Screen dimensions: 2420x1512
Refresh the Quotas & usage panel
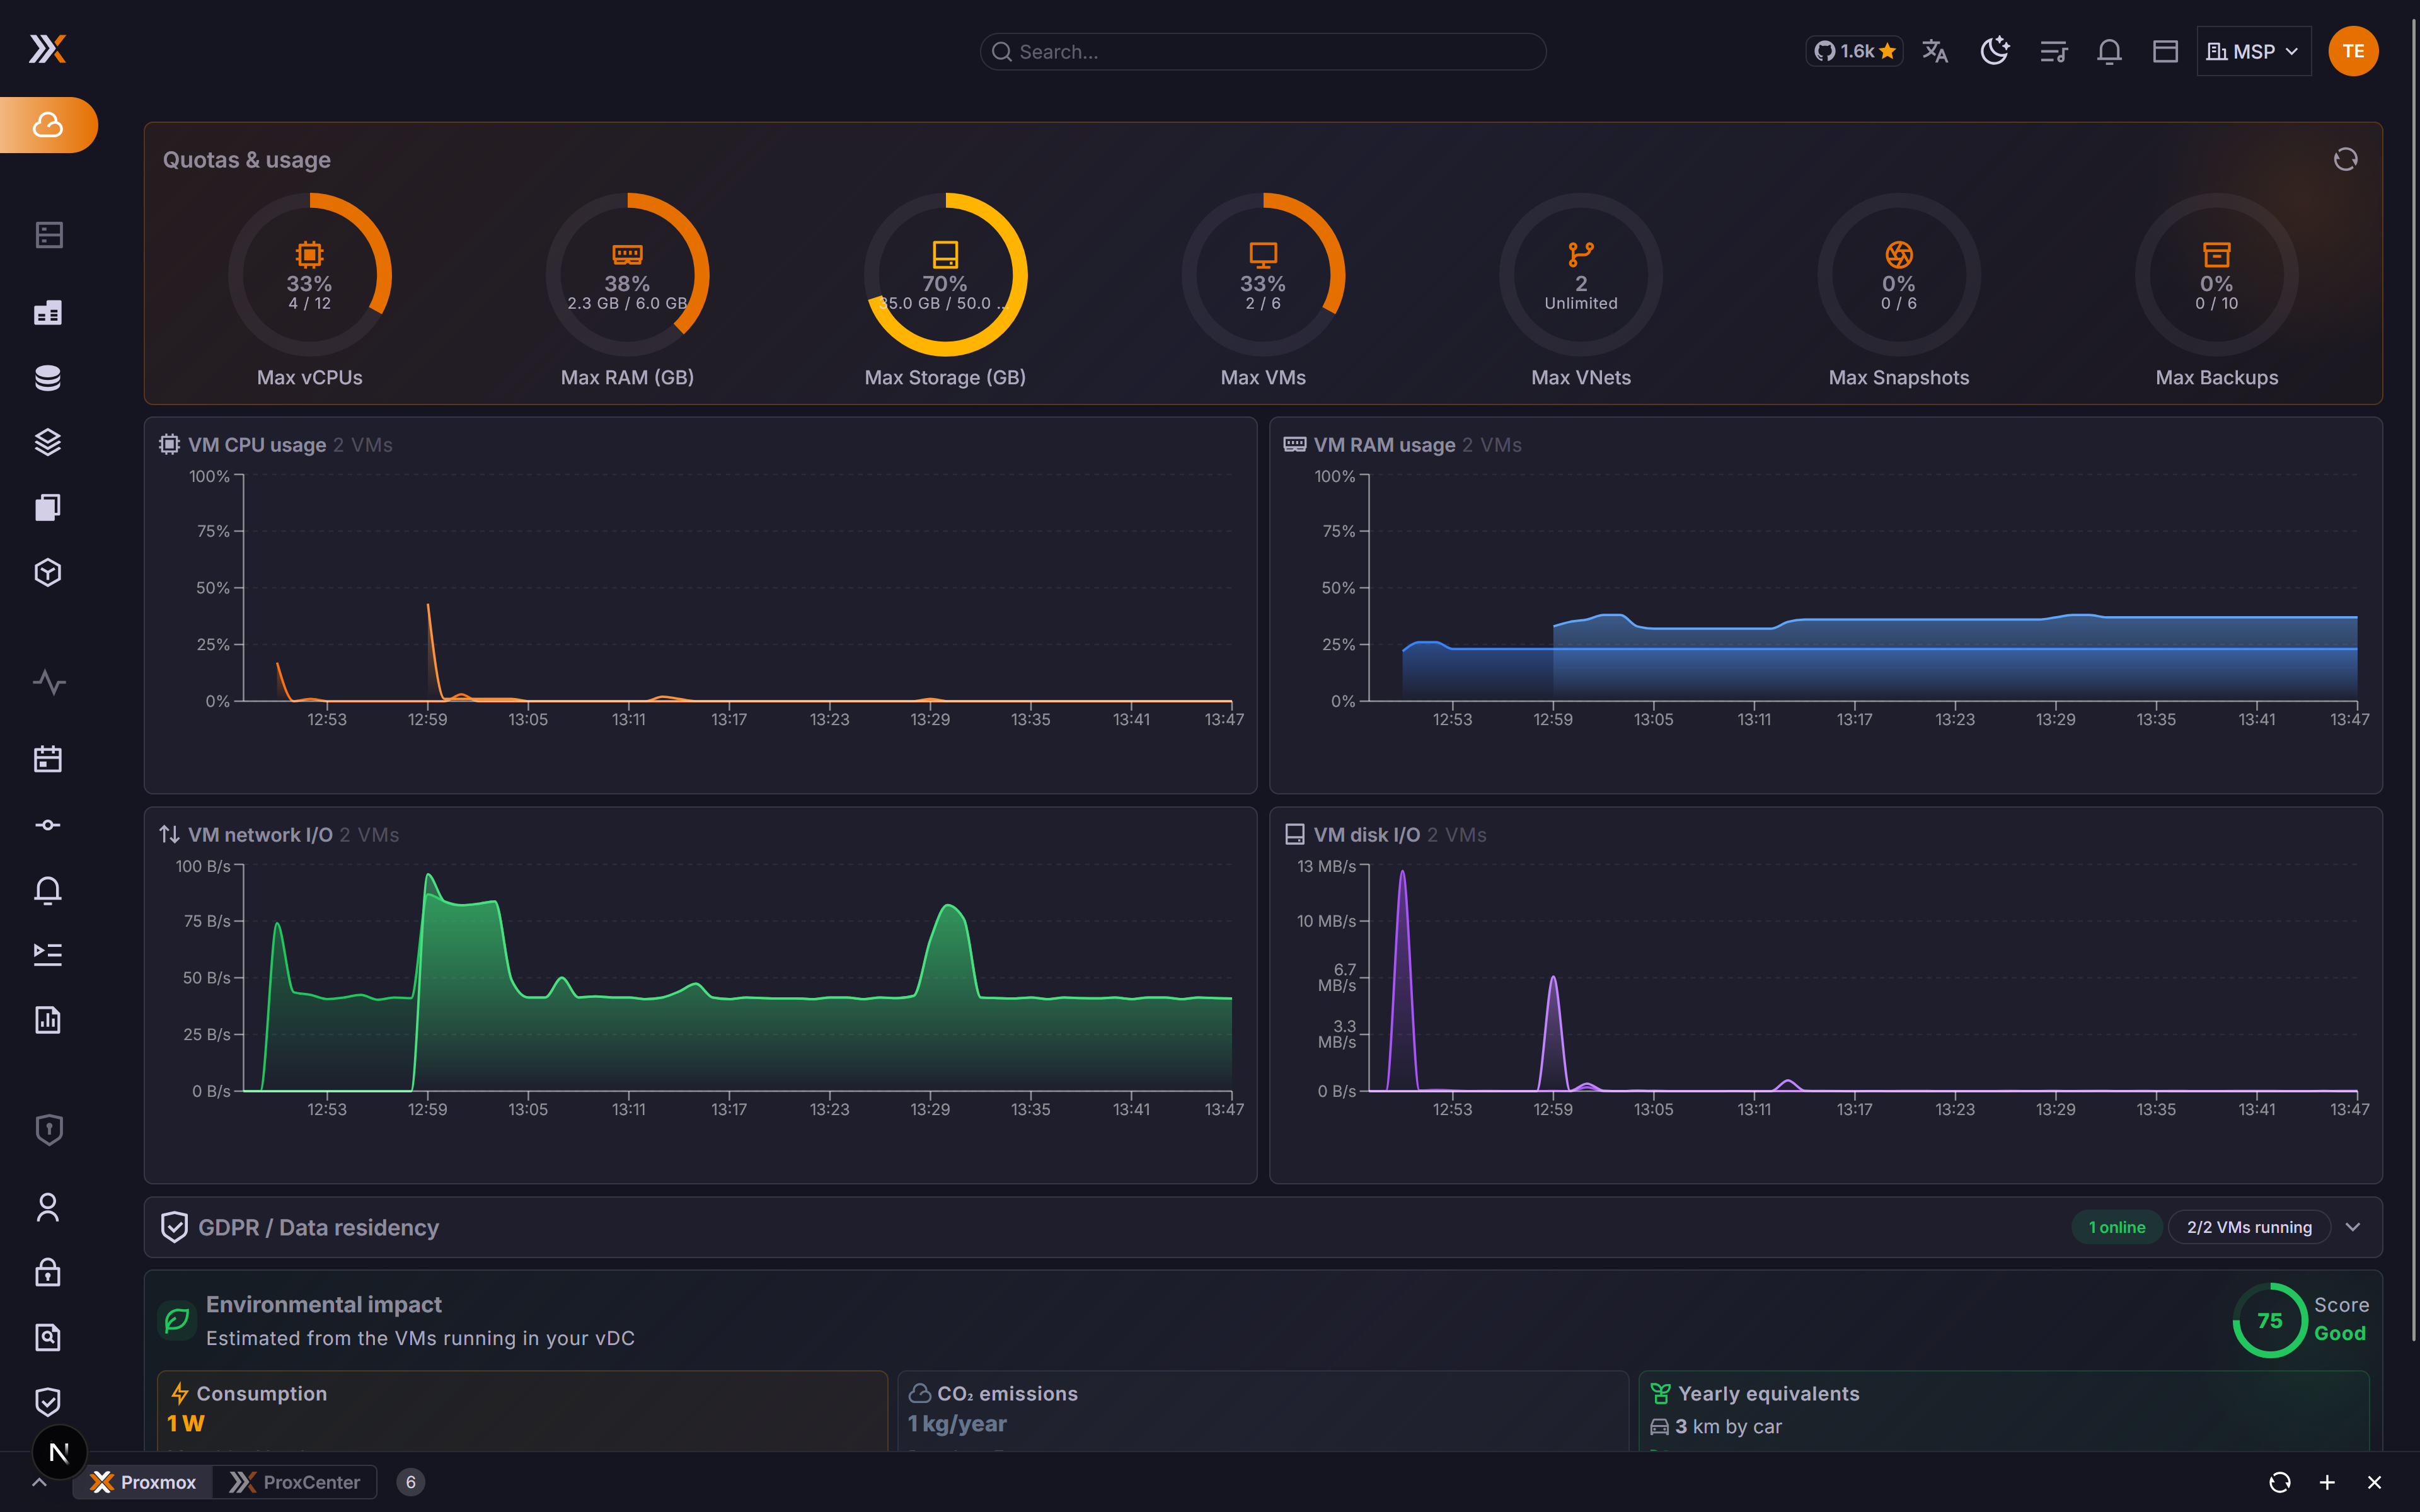pyautogui.click(x=2345, y=159)
